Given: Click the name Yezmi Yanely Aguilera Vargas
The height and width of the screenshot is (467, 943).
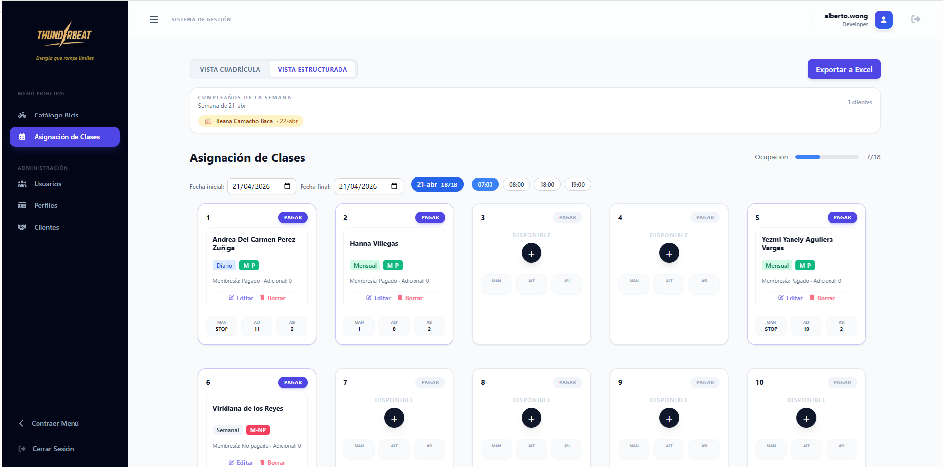Looking at the screenshot, I should [x=797, y=244].
